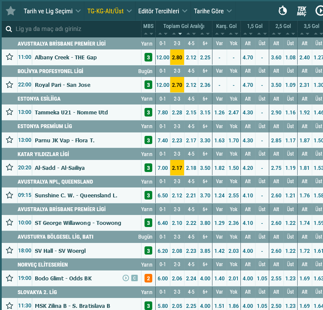Click the 1,5 Gol column heading
The width and height of the screenshot is (323, 310).
coord(255,26)
